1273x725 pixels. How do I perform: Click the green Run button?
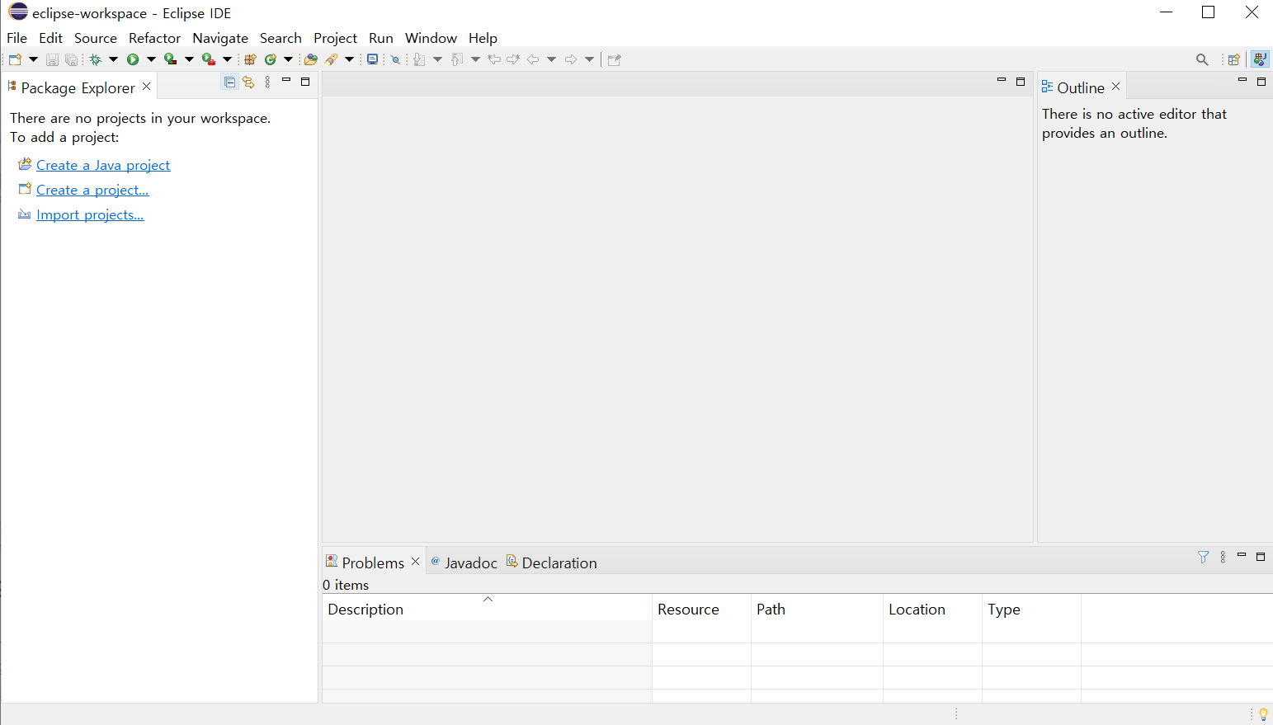[x=133, y=59]
